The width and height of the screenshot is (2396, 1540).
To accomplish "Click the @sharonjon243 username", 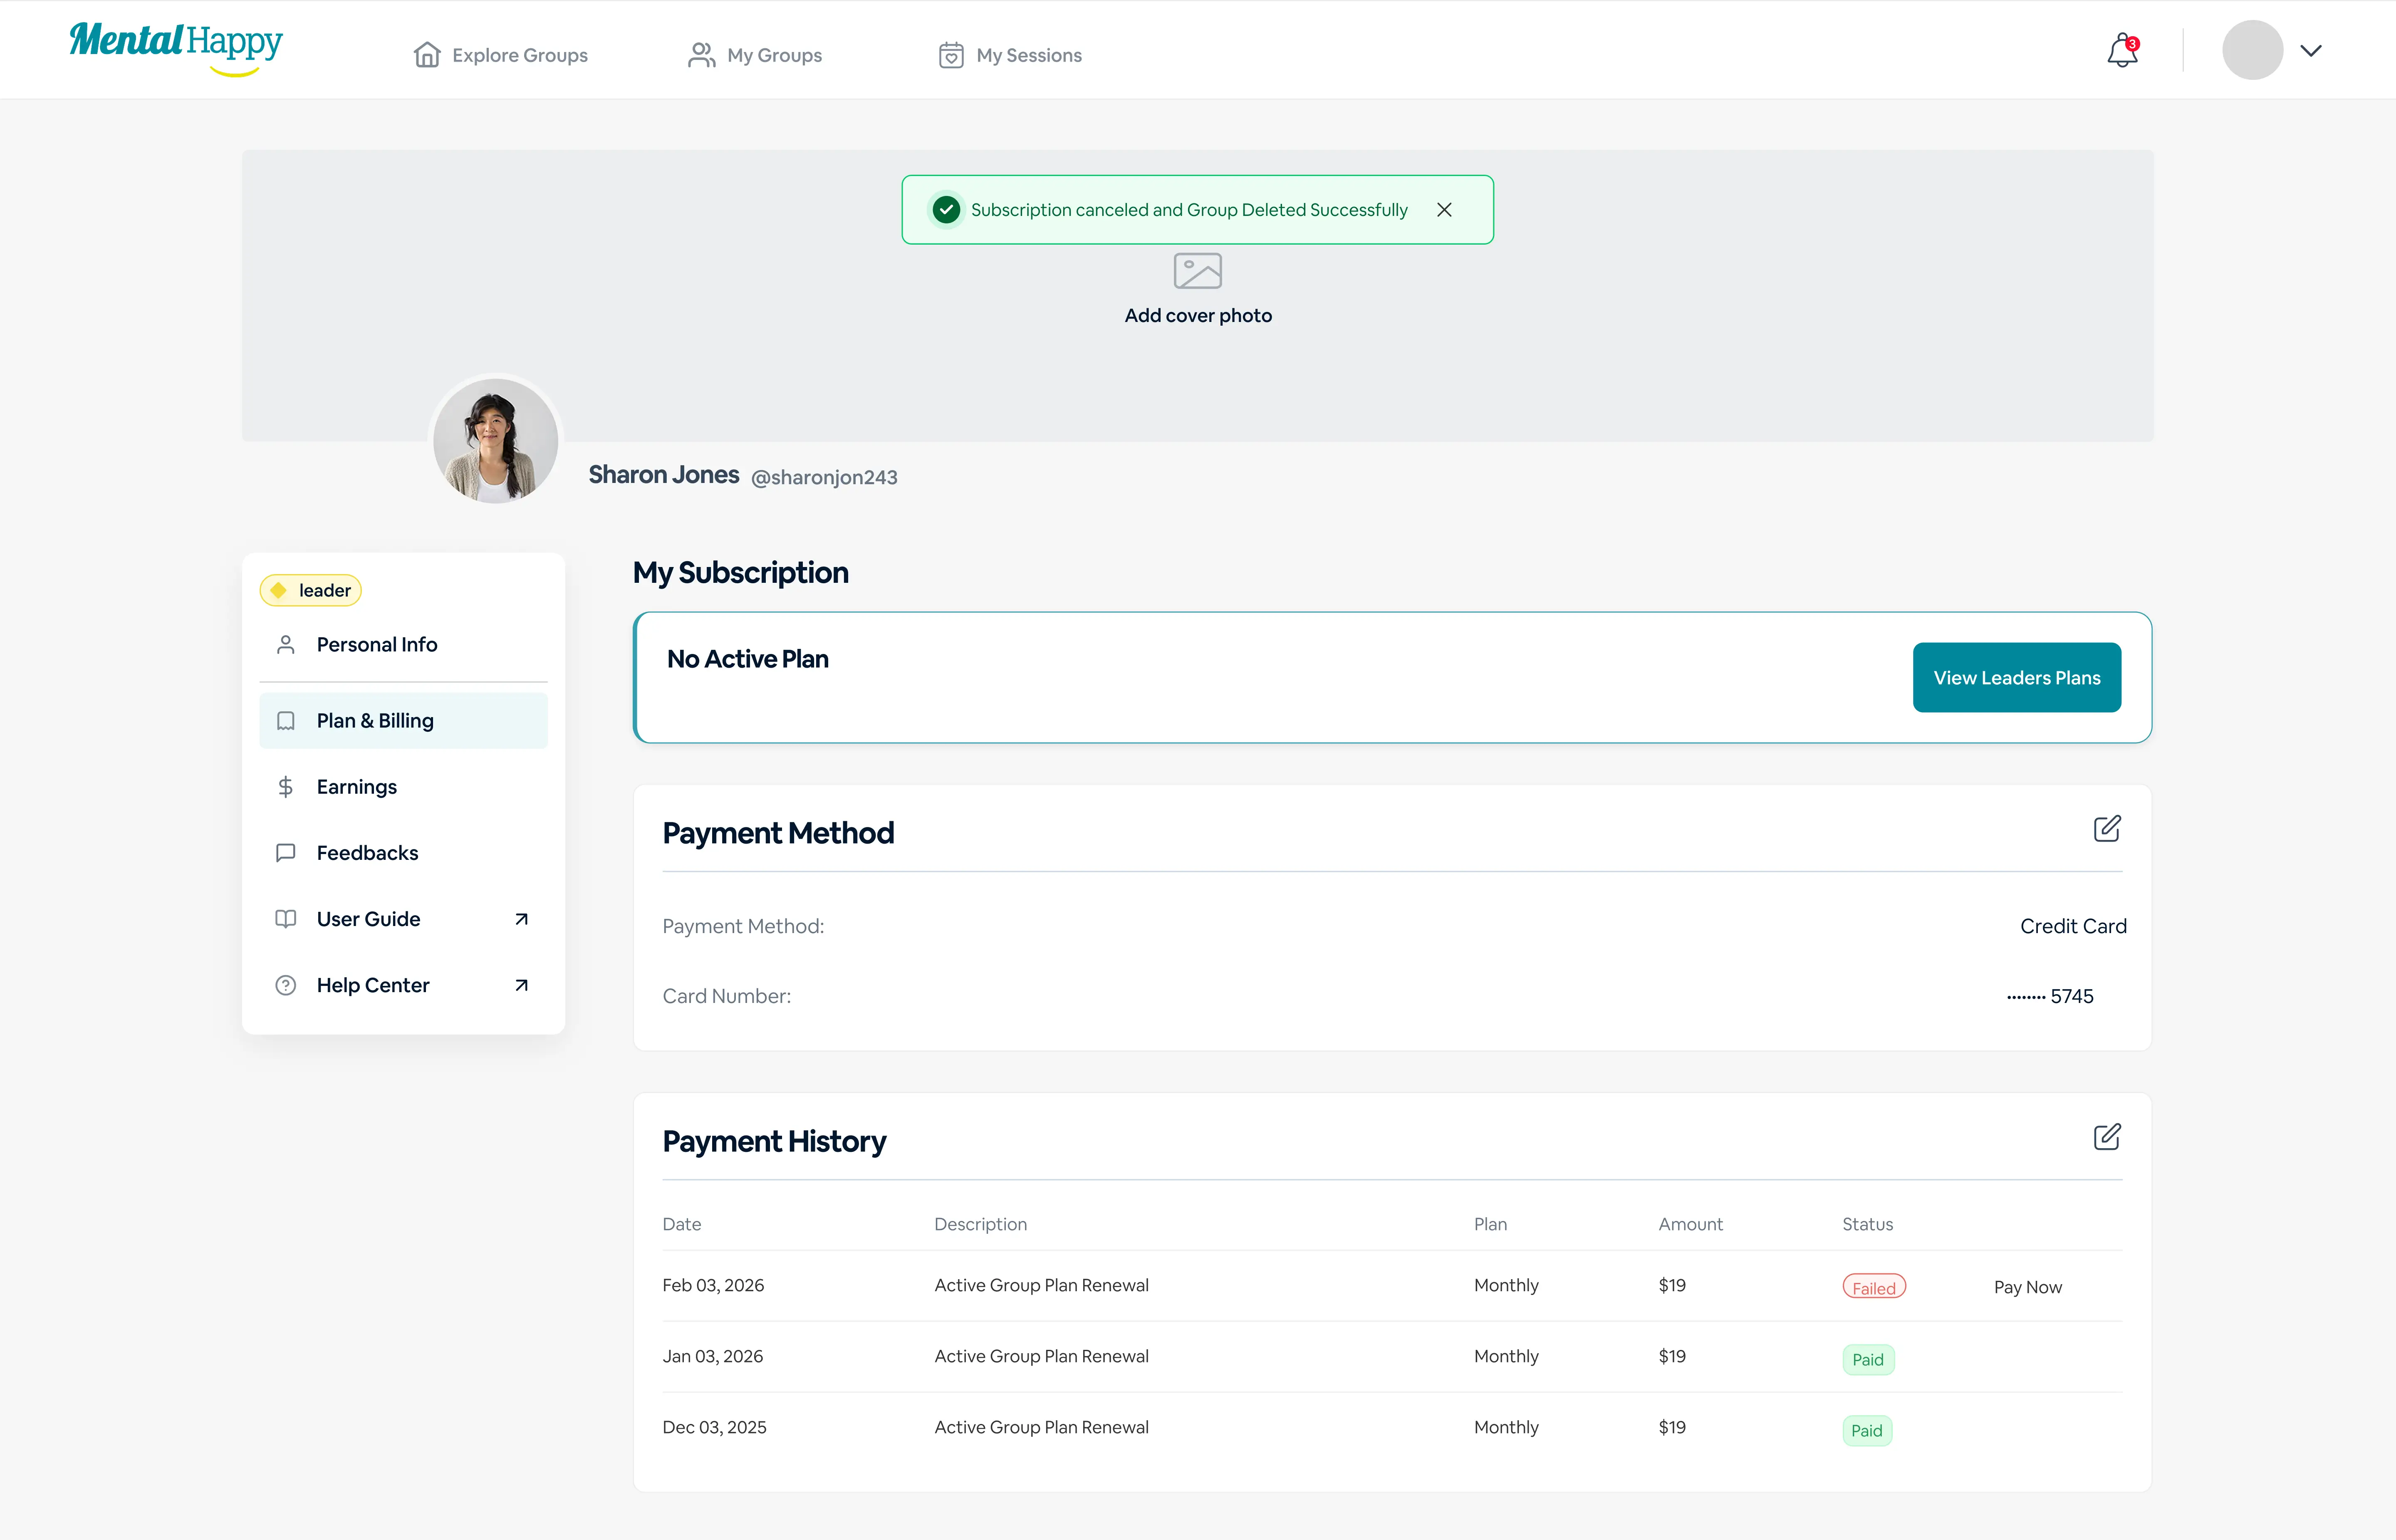I will pos(824,478).
